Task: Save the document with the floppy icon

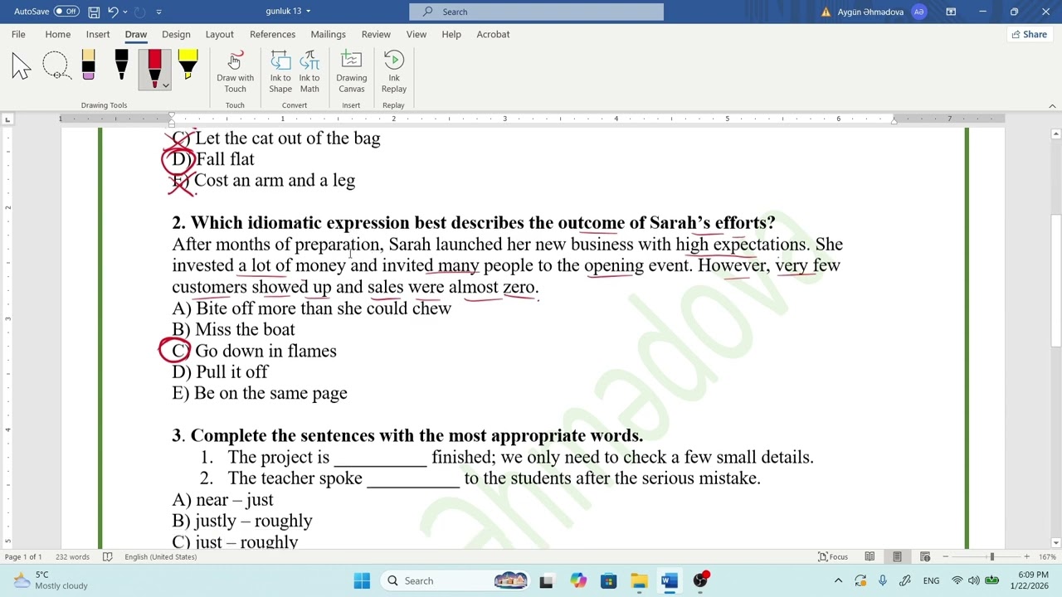Action: pyautogui.click(x=94, y=12)
